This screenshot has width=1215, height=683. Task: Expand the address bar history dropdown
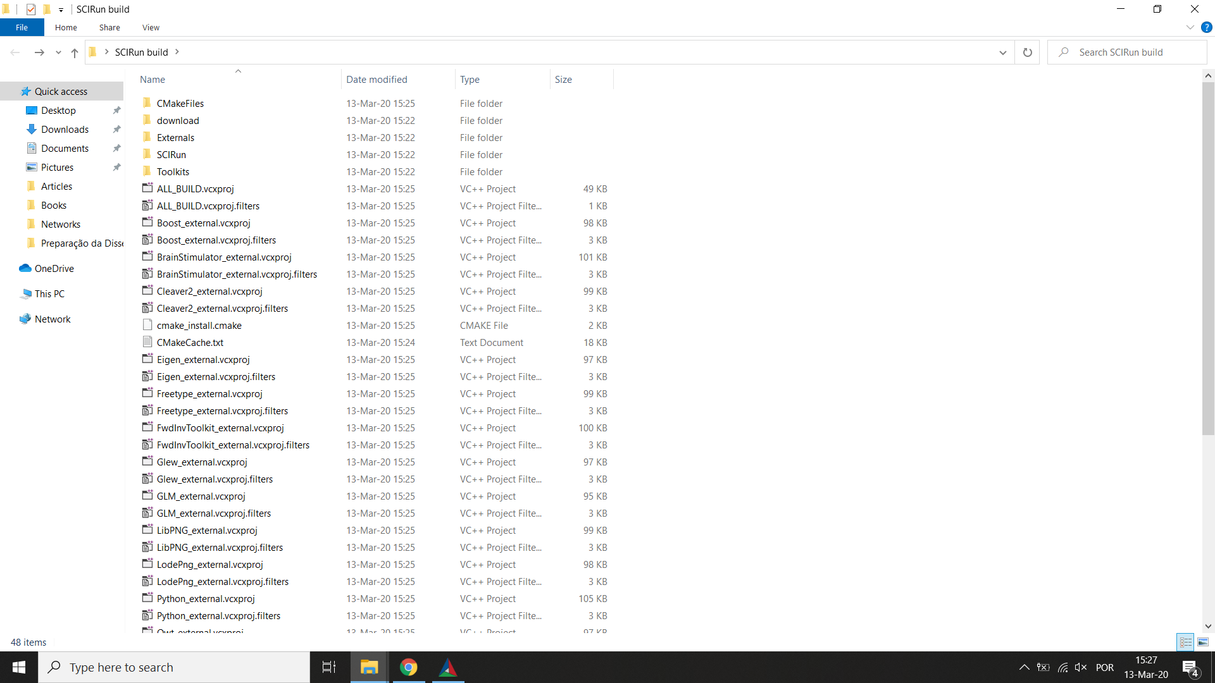pyautogui.click(x=1002, y=52)
